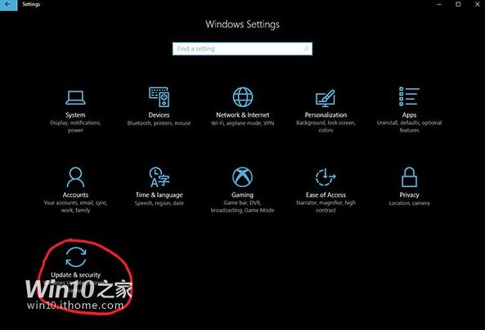
Task: Click 'Uninstall, defaults, optional features' description
Action: [409, 127]
